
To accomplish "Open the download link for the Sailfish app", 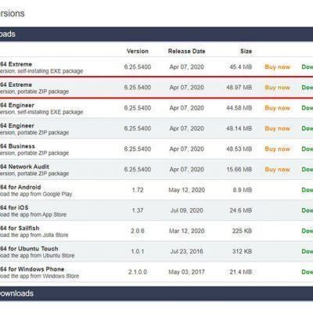I will (308, 231).
